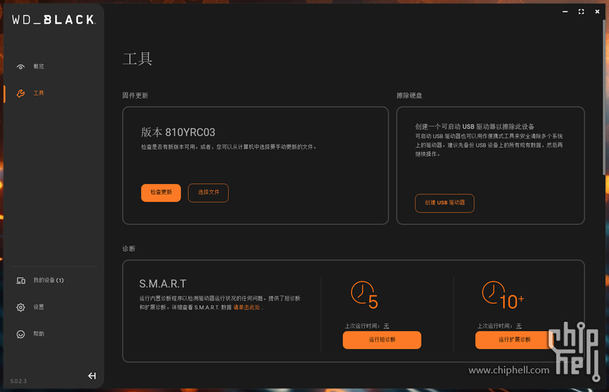Viewport: 609px width, 392px height.
Task: Follow the 请单击此处 S.M.A.R.T. data link
Action: click(x=247, y=308)
